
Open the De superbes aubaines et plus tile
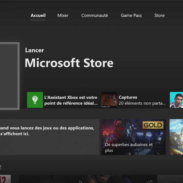[x=134, y=137]
